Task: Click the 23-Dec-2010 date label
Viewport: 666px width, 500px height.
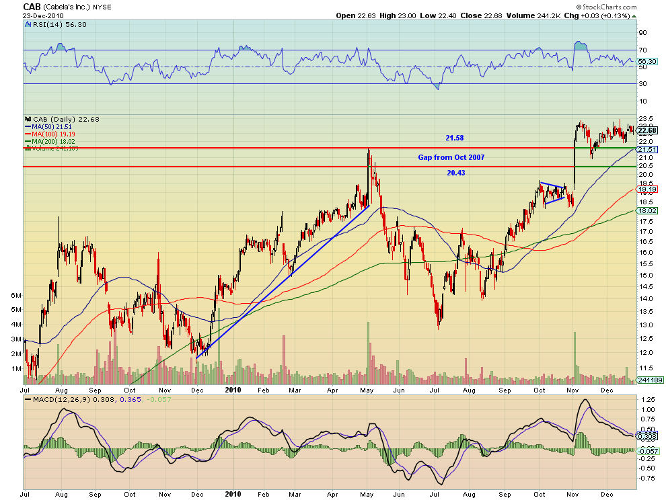Action: tap(43, 15)
